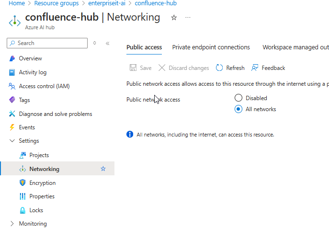Image resolution: width=329 pixels, height=228 pixels.
Task: Click the Encryption shield icon
Action: pos(23,182)
